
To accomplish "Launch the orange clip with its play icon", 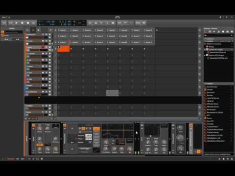I will [x=59, y=47].
